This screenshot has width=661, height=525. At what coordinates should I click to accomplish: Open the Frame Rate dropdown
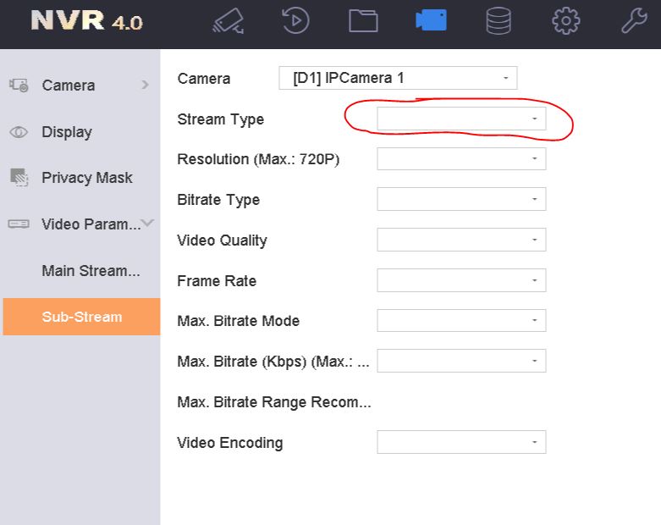click(x=461, y=280)
